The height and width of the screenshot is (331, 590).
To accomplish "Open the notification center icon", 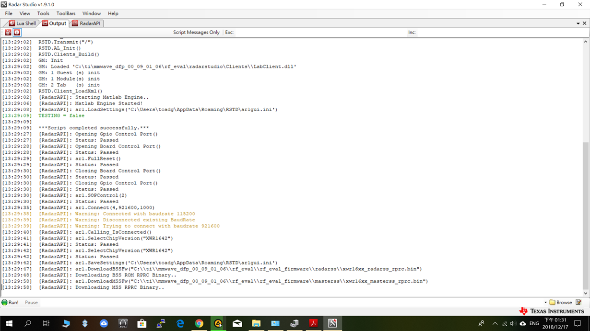I will tap(578, 323).
